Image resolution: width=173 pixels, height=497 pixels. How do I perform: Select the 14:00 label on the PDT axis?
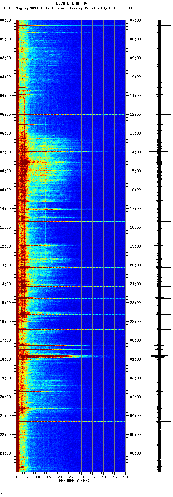tap(6, 284)
